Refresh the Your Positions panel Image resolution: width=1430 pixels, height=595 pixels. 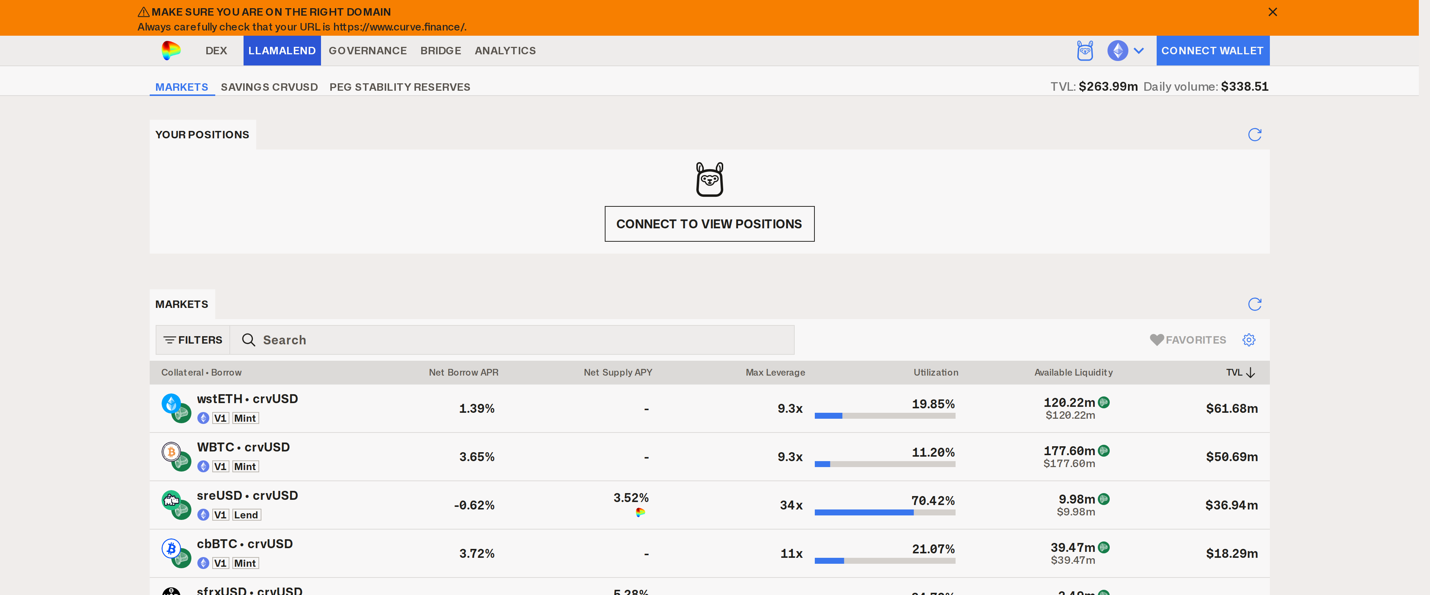coord(1255,135)
